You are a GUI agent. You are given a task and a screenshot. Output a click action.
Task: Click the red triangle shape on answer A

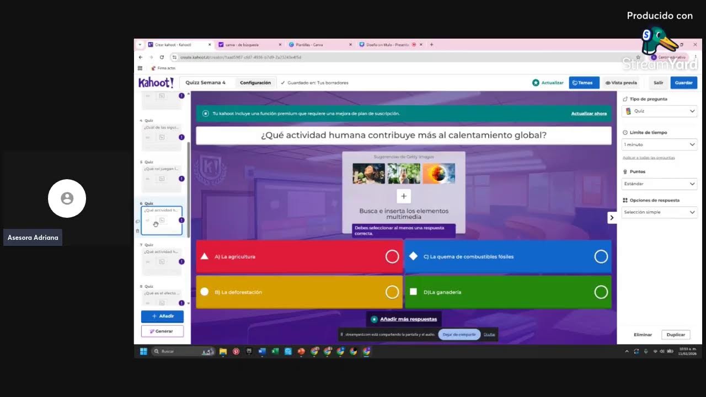pyautogui.click(x=205, y=256)
